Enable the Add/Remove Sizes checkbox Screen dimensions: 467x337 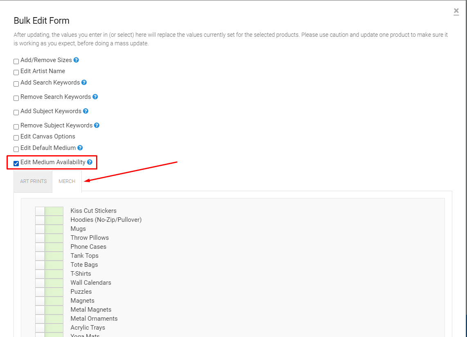coord(16,61)
